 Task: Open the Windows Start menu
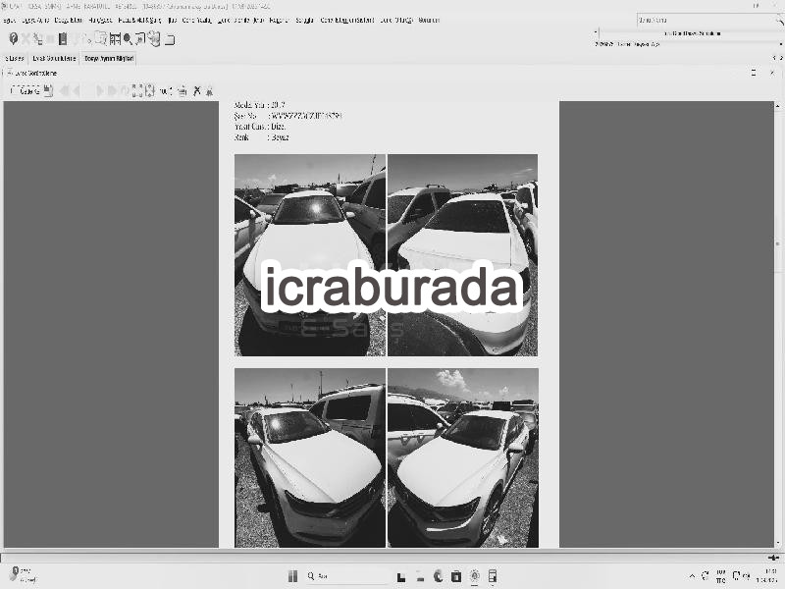click(x=292, y=576)
